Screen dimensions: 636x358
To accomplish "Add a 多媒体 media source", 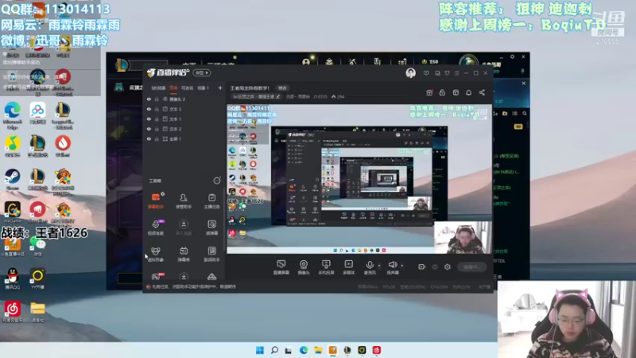I will (x=348, y=267).
